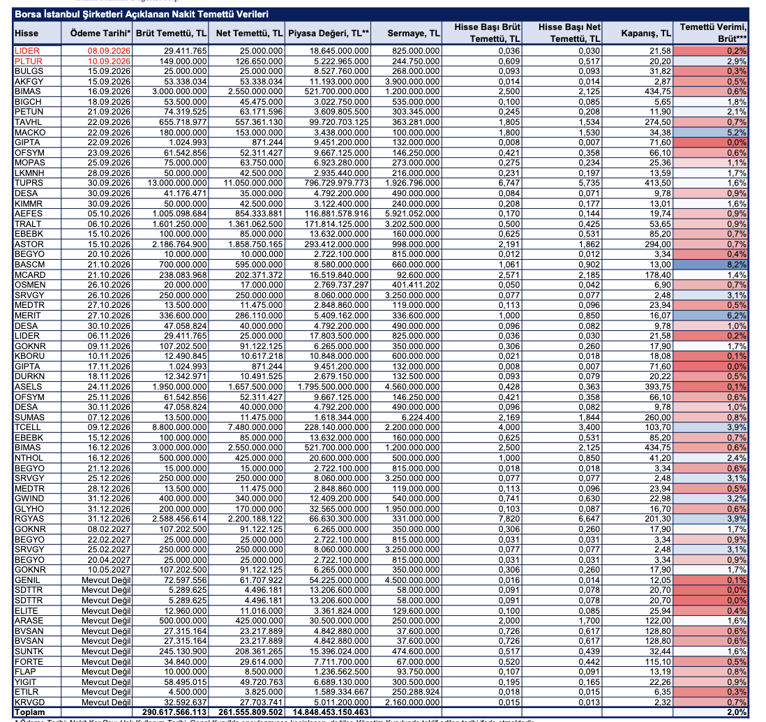Screen dimensions: 766x722
Task: Select total gross dividend 290.617.566.113
Action: coord(174,713)
